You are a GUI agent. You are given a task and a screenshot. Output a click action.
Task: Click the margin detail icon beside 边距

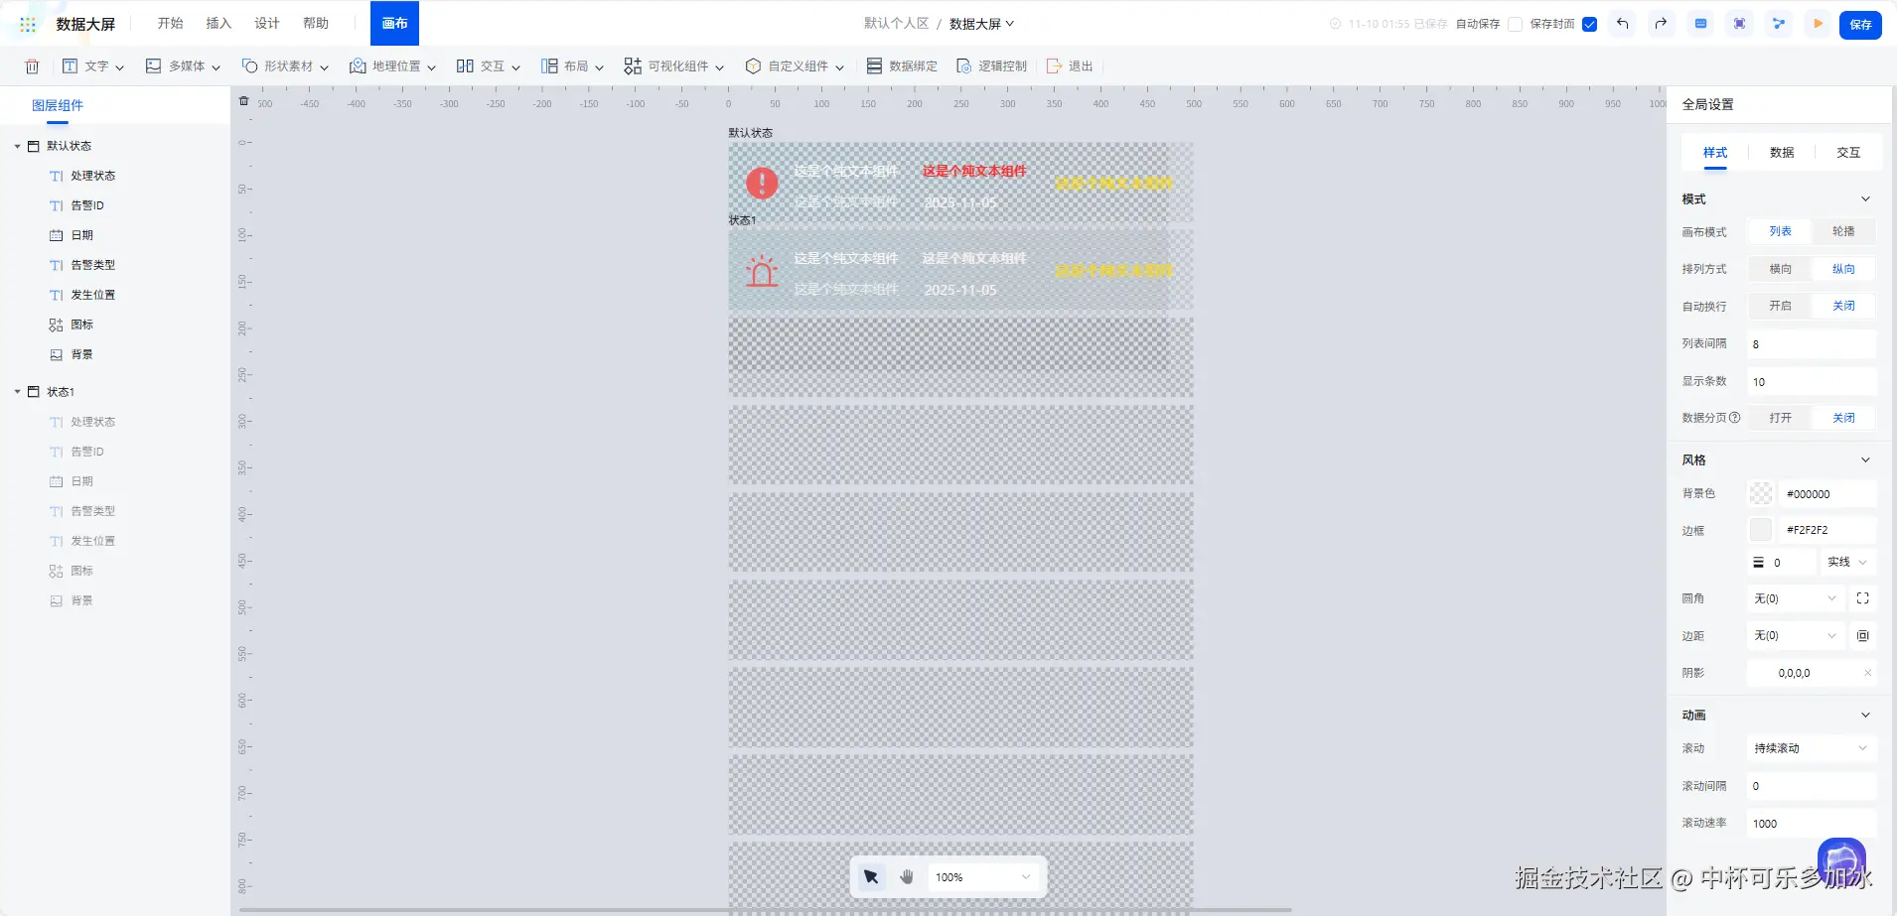[x=1863, y=635]
